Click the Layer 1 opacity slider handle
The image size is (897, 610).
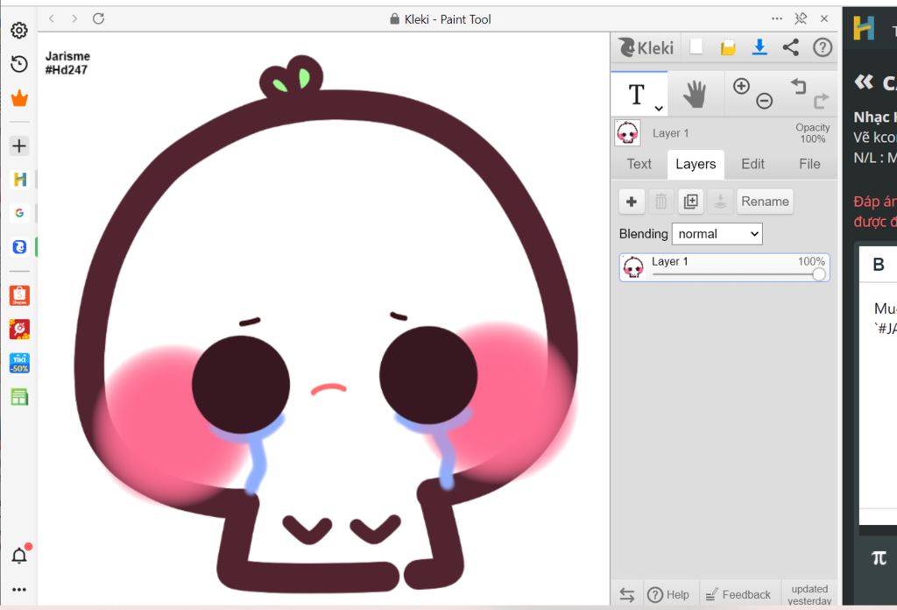pyautogui.click(x=819, y=274)
